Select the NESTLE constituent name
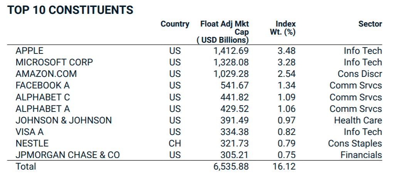394x188 pixels. 32,143
